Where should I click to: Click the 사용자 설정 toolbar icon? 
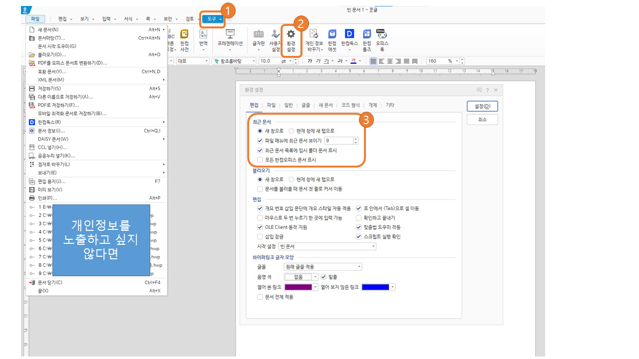point(275,39)
